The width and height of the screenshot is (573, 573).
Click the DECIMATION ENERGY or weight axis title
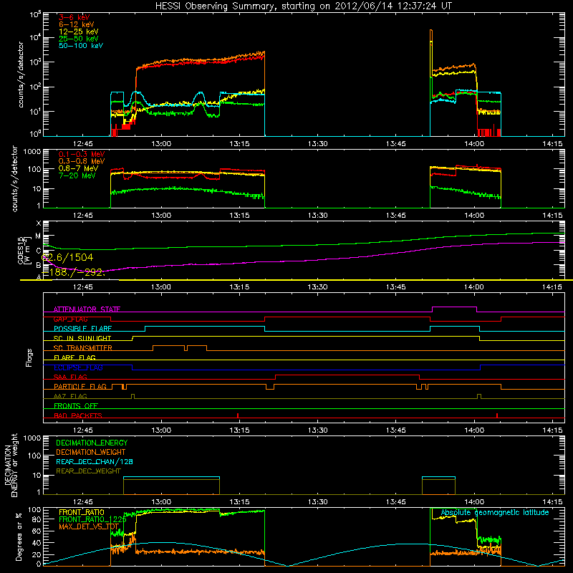pyautogui.click(x=11, y=465)
